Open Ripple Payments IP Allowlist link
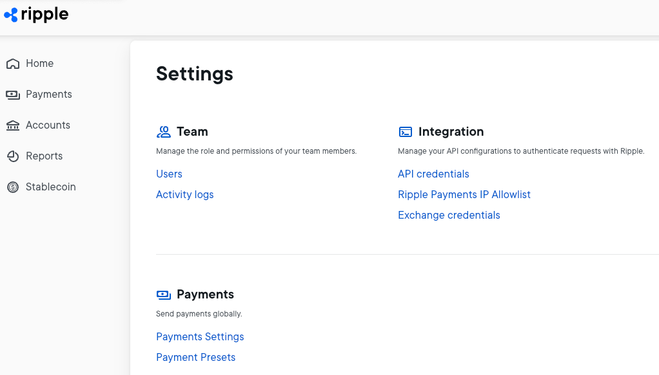The image size is (659, 375). pos(464,195)
